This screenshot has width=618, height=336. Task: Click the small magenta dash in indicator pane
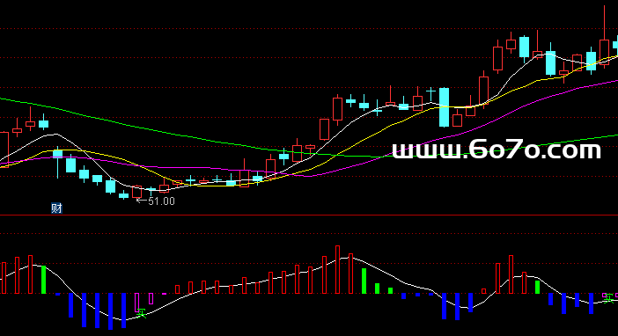point(165,294)
